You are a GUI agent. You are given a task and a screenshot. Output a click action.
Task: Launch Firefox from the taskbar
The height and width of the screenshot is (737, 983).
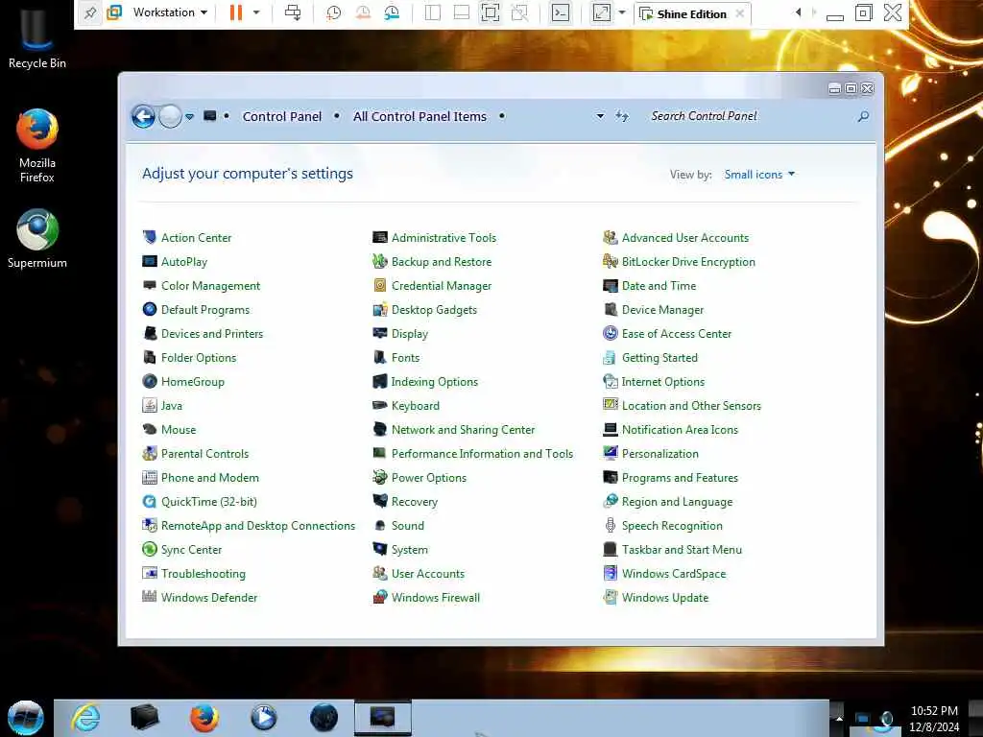204,717
